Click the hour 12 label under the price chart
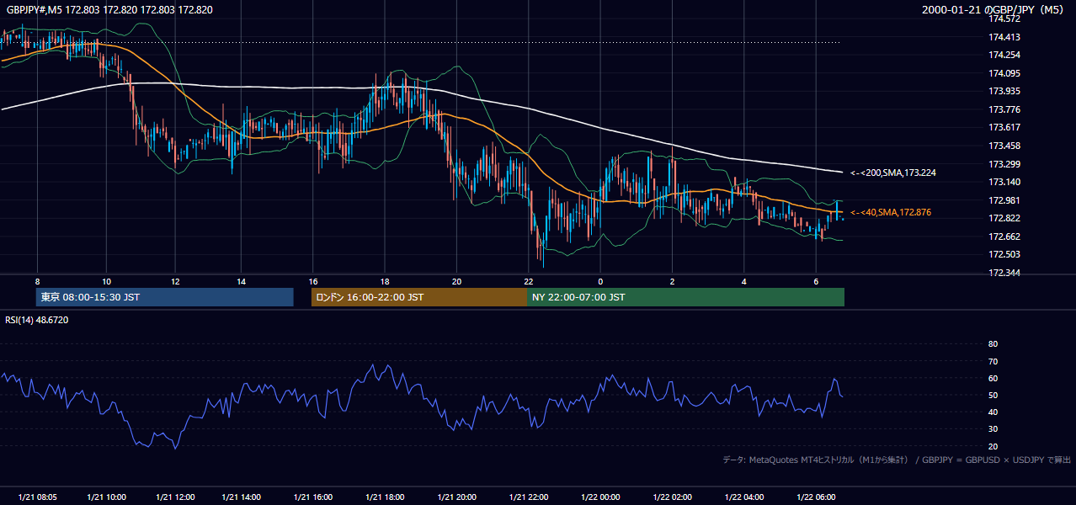This screenshot has height=505, width=1076. point(175,281)
